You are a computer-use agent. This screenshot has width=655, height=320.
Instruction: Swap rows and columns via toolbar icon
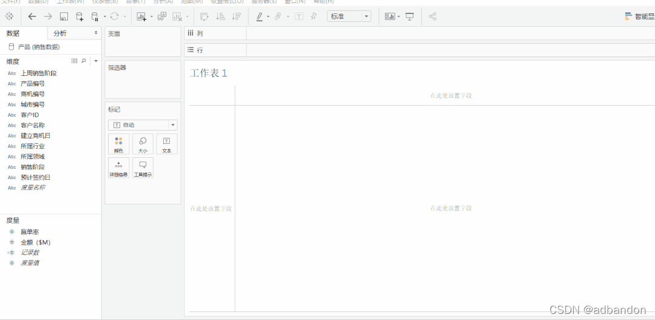pos(204,17)
